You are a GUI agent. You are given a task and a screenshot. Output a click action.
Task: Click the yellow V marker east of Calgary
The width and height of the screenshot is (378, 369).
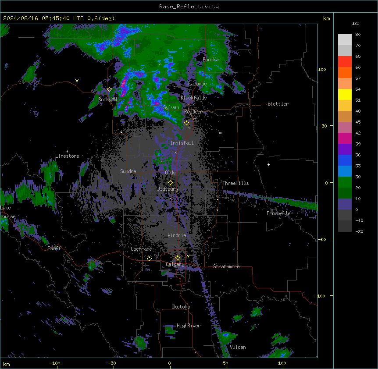[x=188, y=256]
